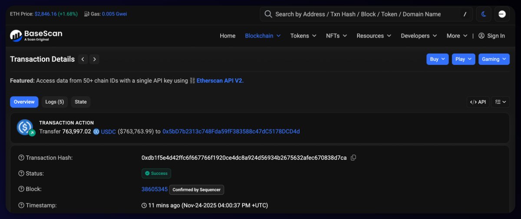Expand the NFTs menu
This screenshot has height=219, width=521.
pos(336,36)
